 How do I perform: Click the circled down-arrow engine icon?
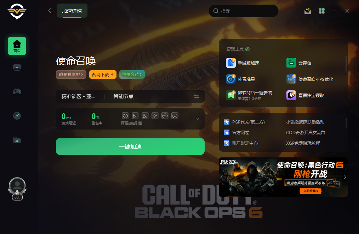click(175, 116)
